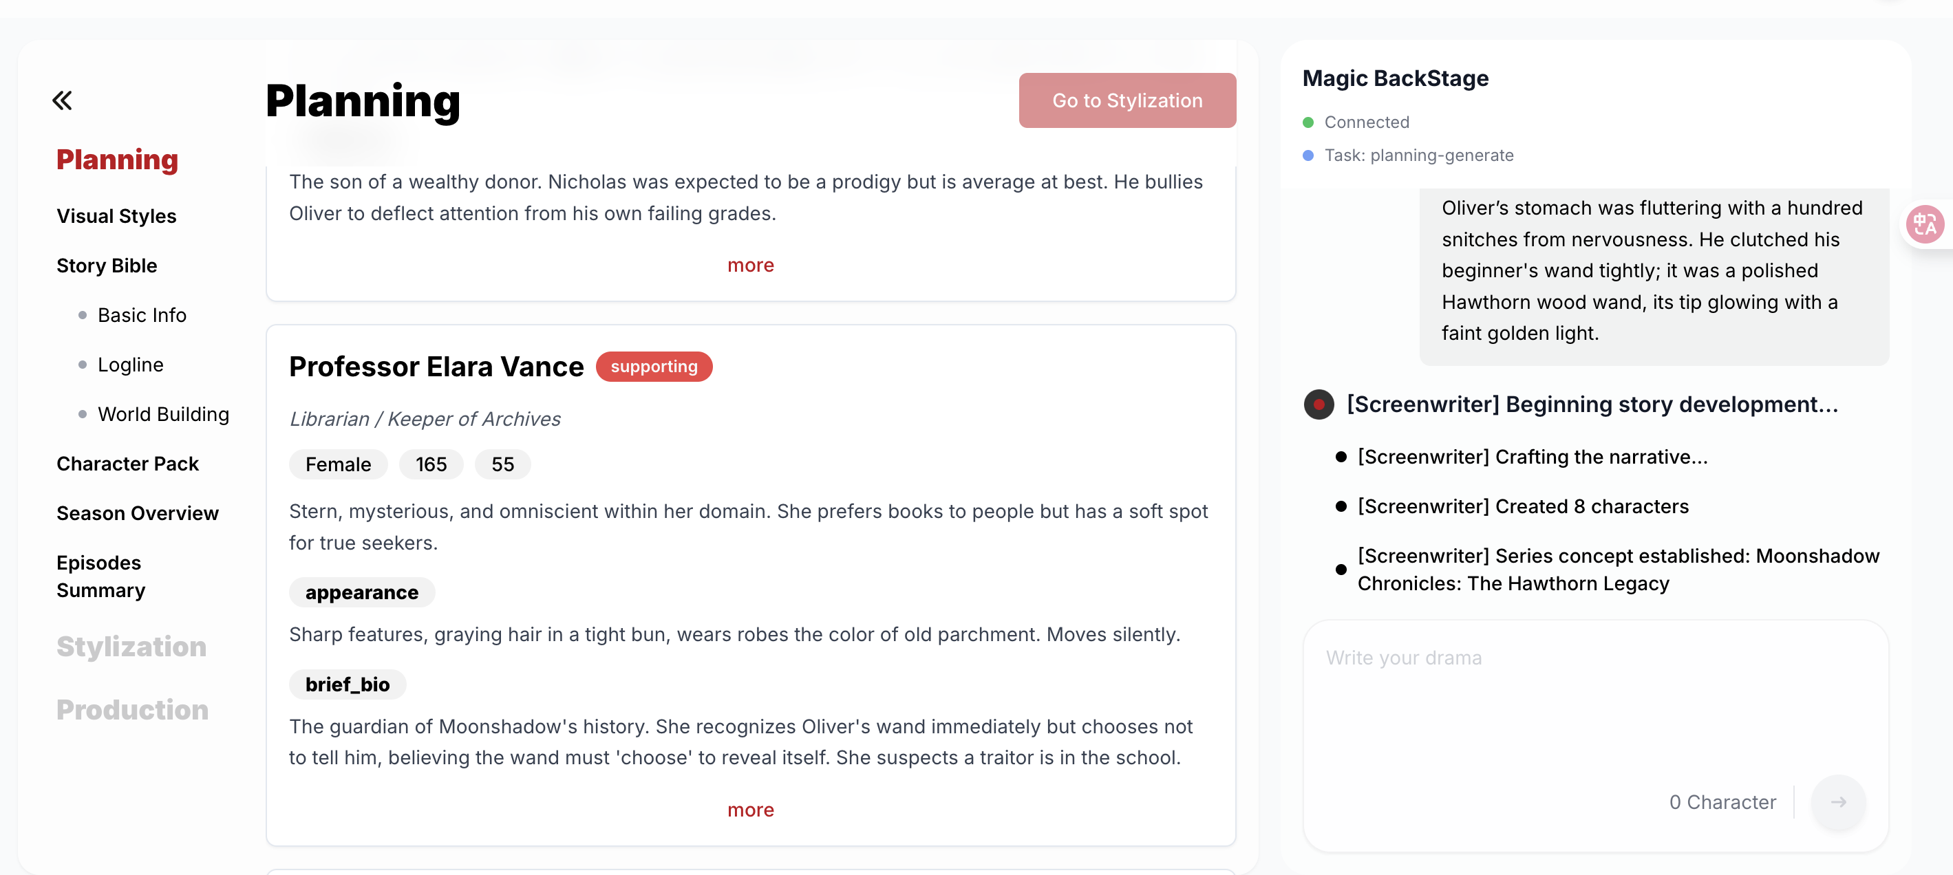The height and width of the screenshot is (875, 1953).
Task: Go to Logline subsection
Action: click(x=130, y=365)
